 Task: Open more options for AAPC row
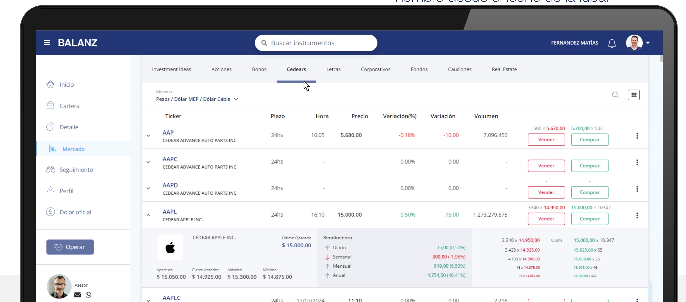637,162
